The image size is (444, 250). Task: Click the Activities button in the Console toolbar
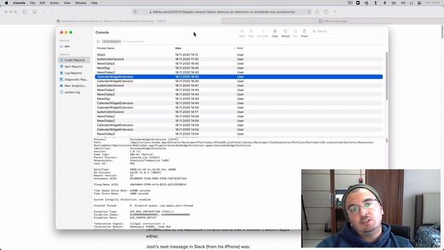point(262,33)
